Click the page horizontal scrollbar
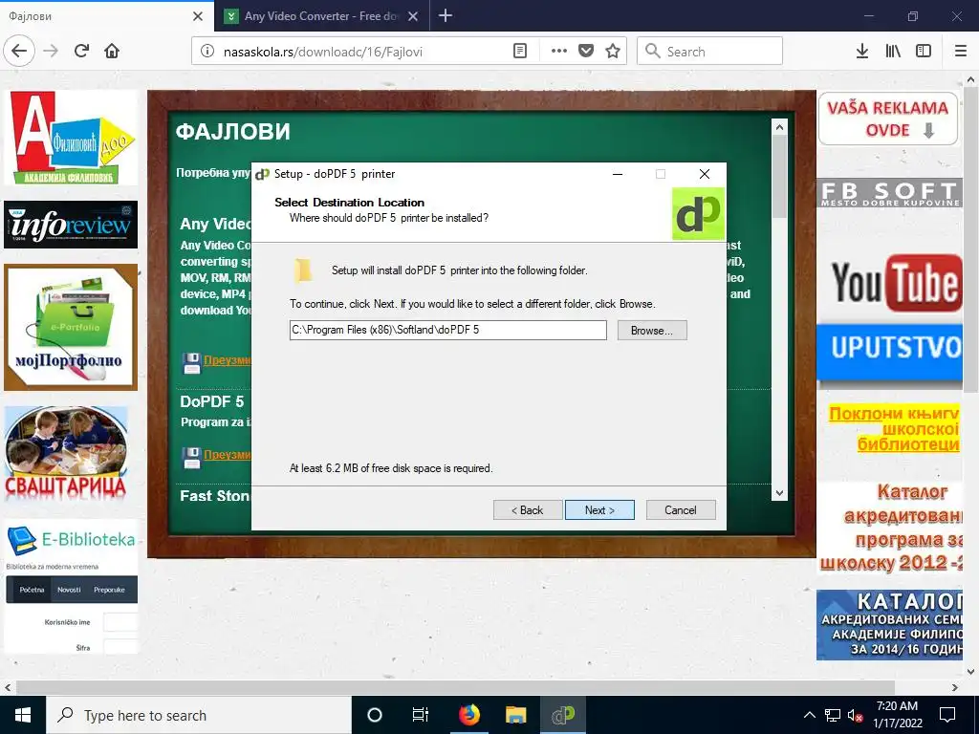This screenshot has height=734, width=979. click(456, 687)
